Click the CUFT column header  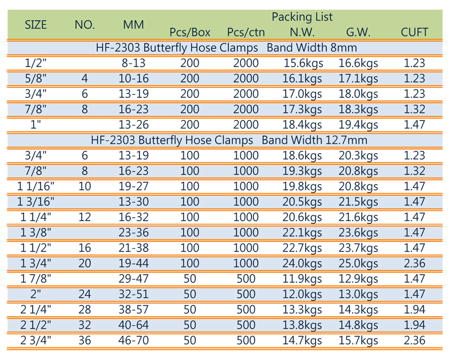pos(415,32)
